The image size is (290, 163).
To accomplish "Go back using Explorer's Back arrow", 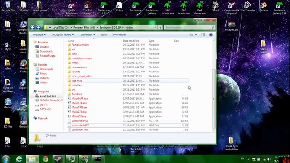I will [x=32, y=28].
